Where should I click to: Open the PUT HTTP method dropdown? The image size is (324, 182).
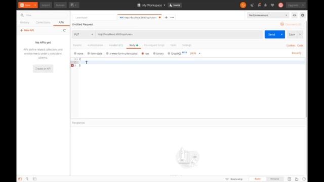[84, 34]
